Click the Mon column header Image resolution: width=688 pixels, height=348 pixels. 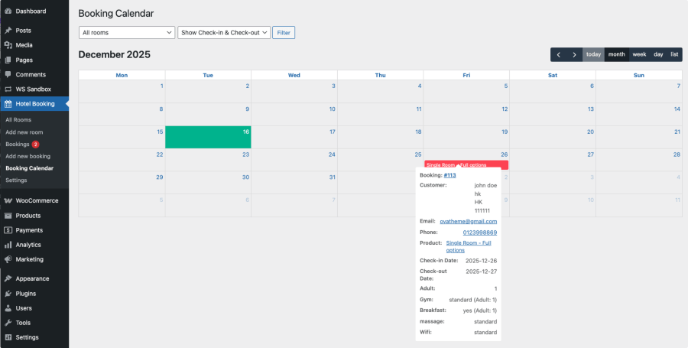122,76
